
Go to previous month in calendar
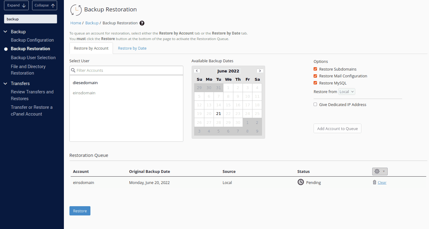tap(197, 71)
